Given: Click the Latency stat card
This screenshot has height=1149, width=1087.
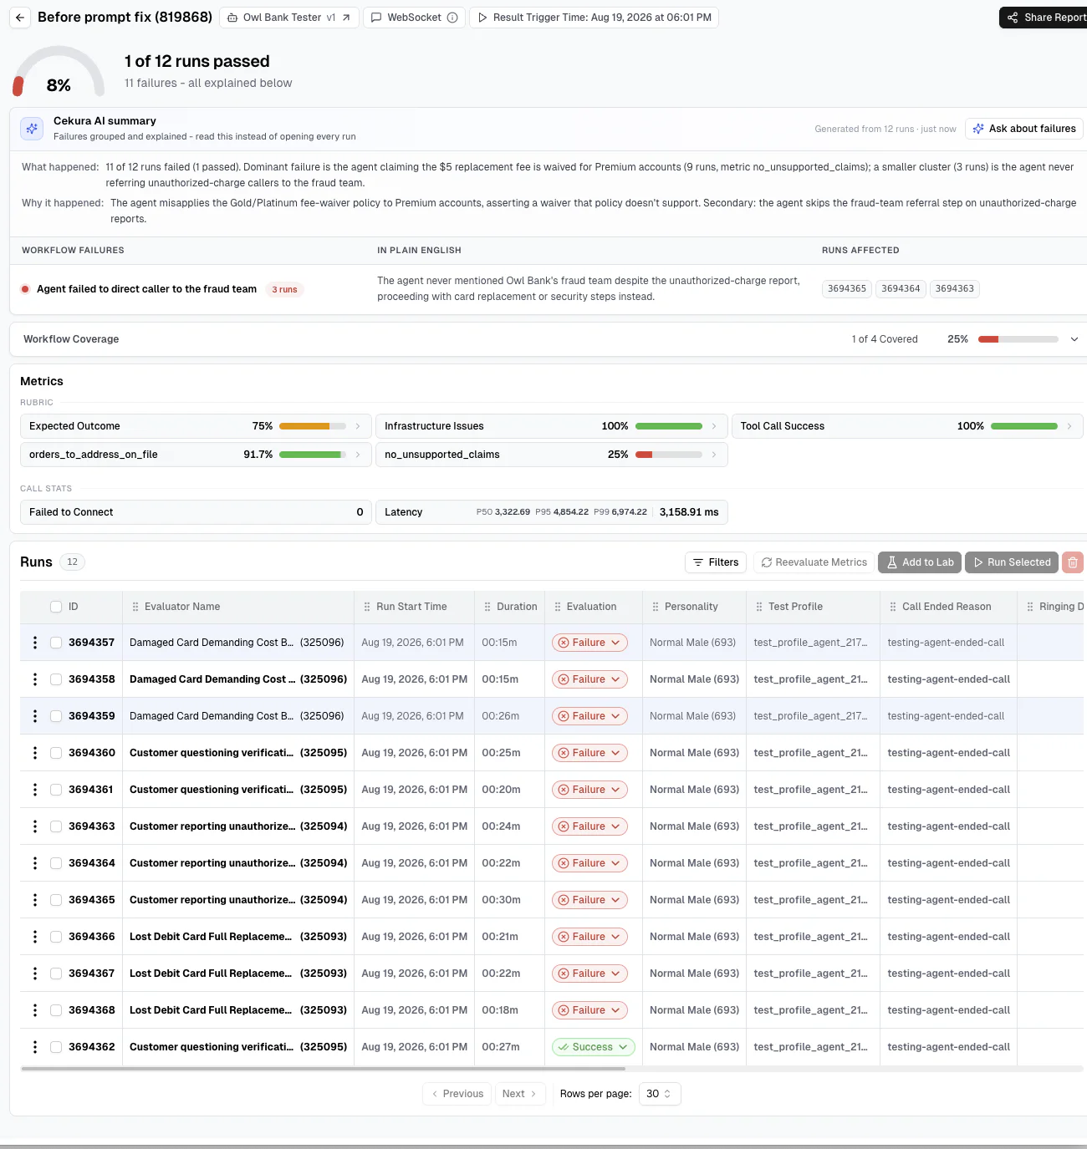Looking at the screenshot, I should (552, 512).
